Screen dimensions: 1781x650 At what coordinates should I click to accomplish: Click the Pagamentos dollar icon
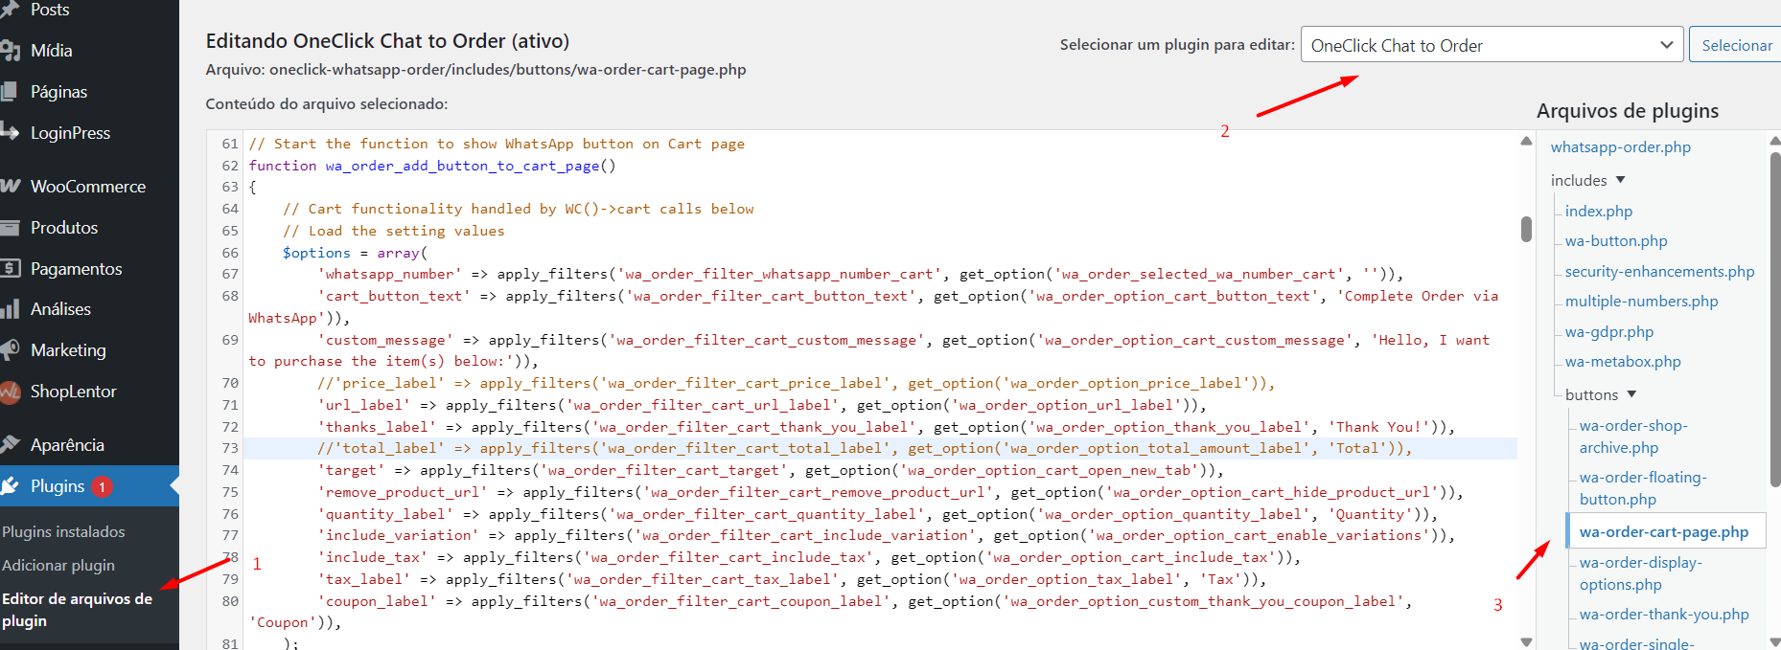click(x=11, y=269)
